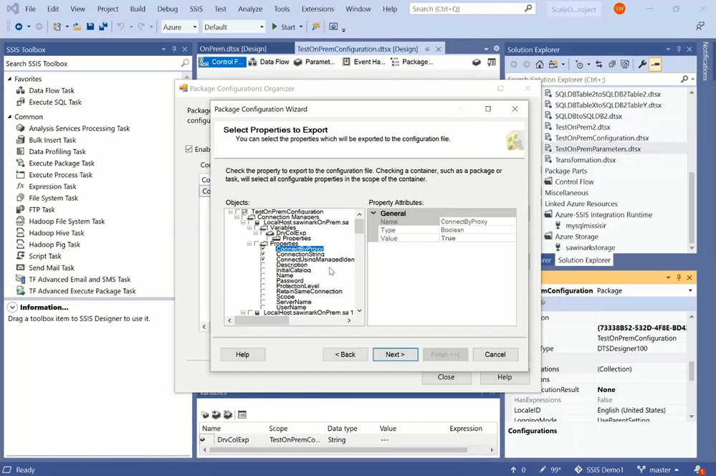Click the Script Task toolbox item
716x476 pixels.
tap(44, 256)
